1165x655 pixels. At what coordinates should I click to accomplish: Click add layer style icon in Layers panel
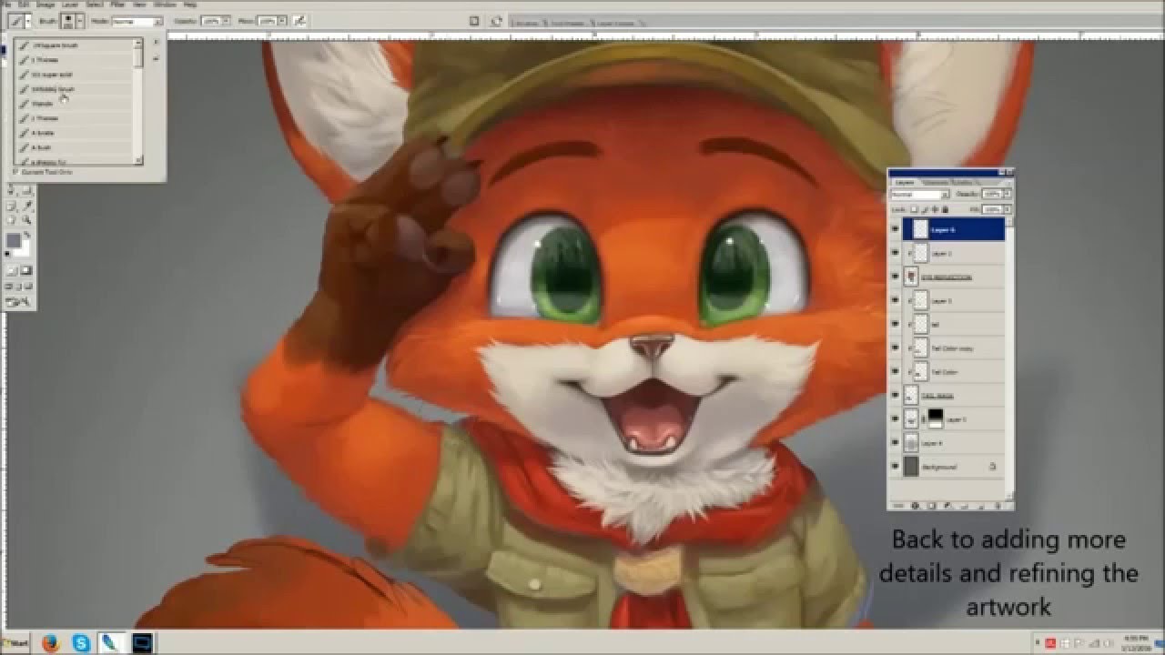pyautogui.click(x=916, y=505)
